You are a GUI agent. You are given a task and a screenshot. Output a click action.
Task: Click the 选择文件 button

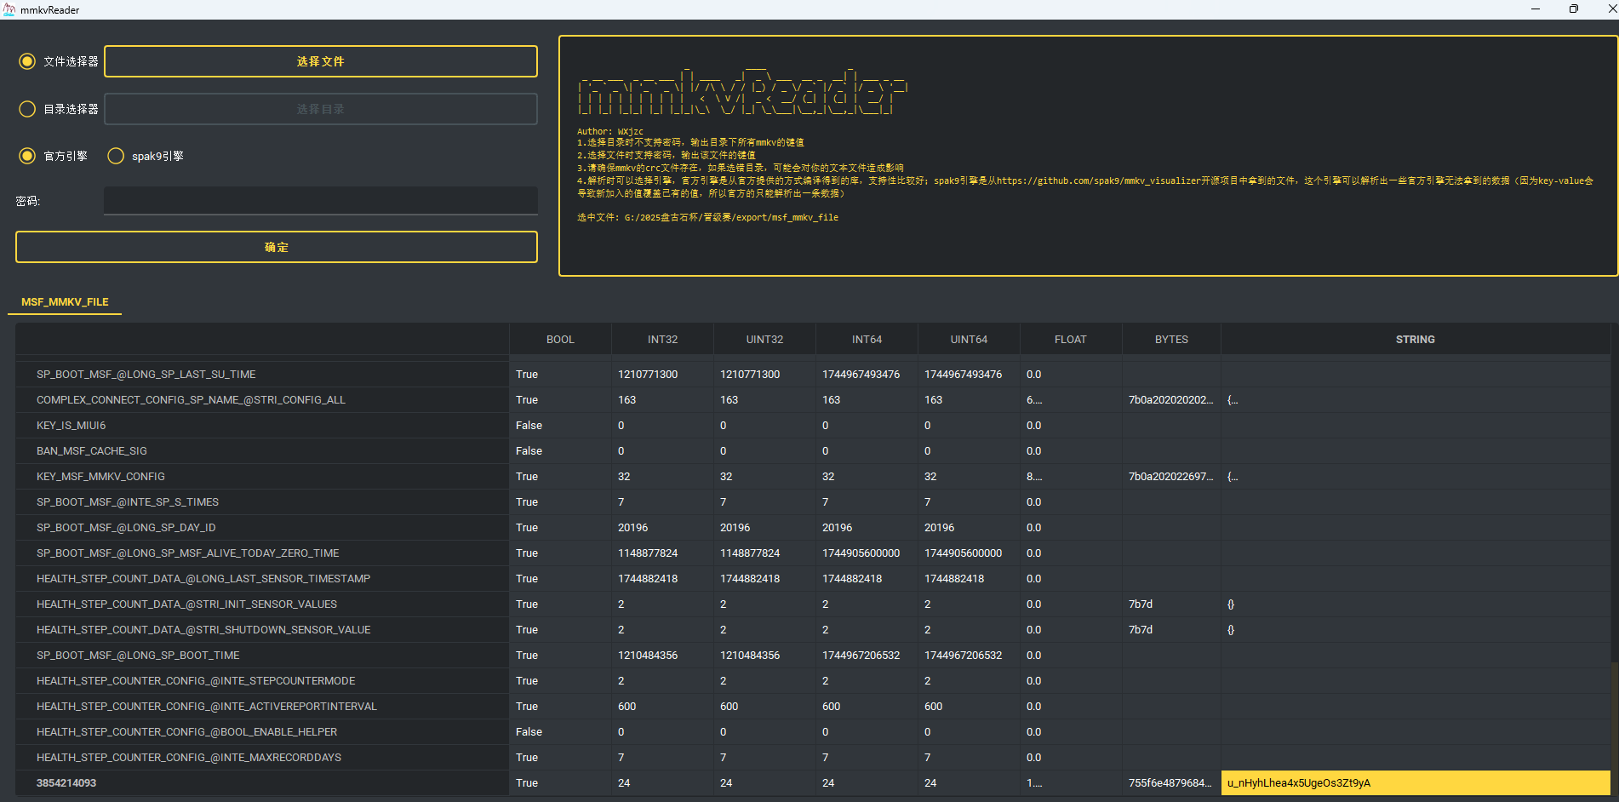tap(321, 61)
